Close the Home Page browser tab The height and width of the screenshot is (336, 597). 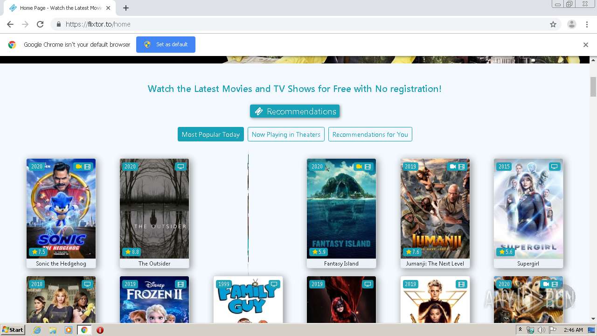[108, 8]
